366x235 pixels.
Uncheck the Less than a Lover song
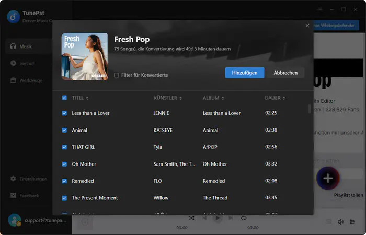pos(64,113)
